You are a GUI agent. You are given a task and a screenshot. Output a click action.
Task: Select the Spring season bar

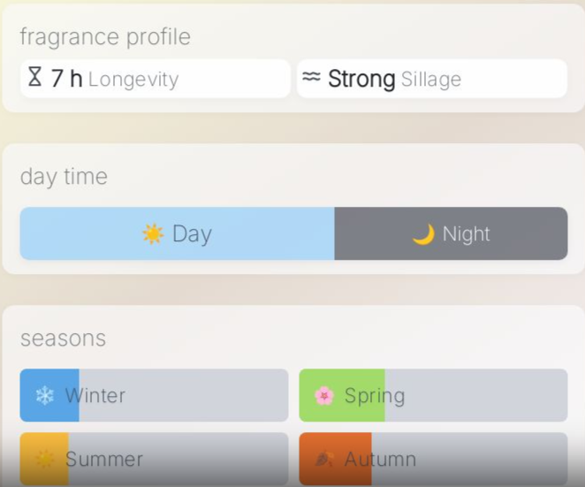(433, 395)
